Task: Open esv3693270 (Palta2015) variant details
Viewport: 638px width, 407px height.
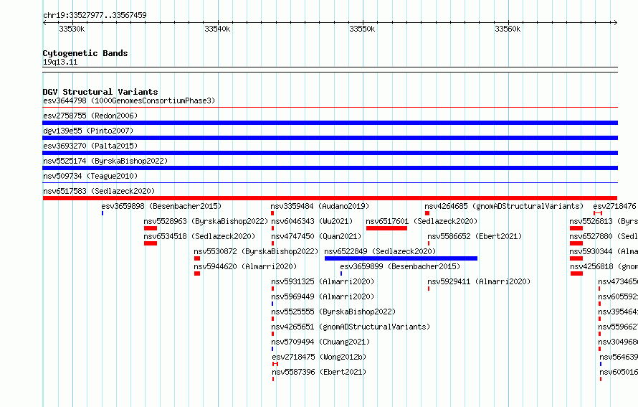Action: tap(90, 146)
